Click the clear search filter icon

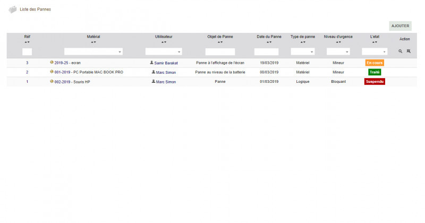(409, 52)
